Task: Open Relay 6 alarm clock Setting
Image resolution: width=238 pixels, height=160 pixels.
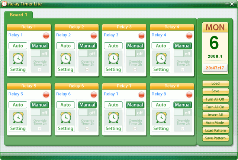Action: (x=65, y=121)
